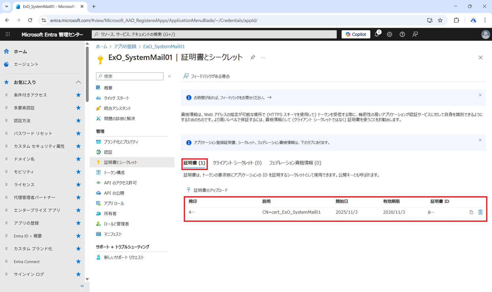
Task: Open the app launcher waffle icon
Action: click(8, 34)
